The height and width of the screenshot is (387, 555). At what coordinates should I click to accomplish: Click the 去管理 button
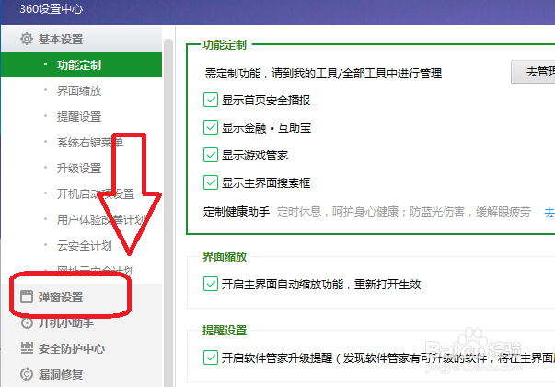click(533, 72)
